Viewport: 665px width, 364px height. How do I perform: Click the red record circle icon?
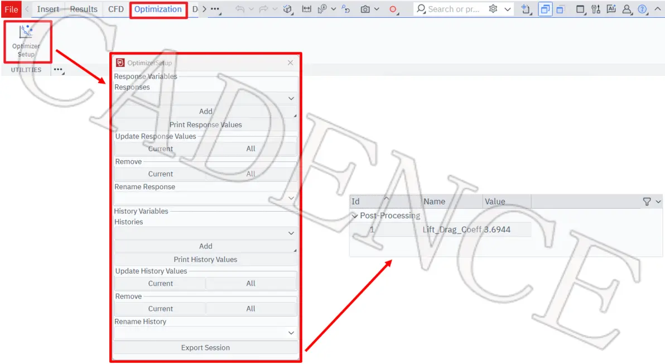pos(393,9)
